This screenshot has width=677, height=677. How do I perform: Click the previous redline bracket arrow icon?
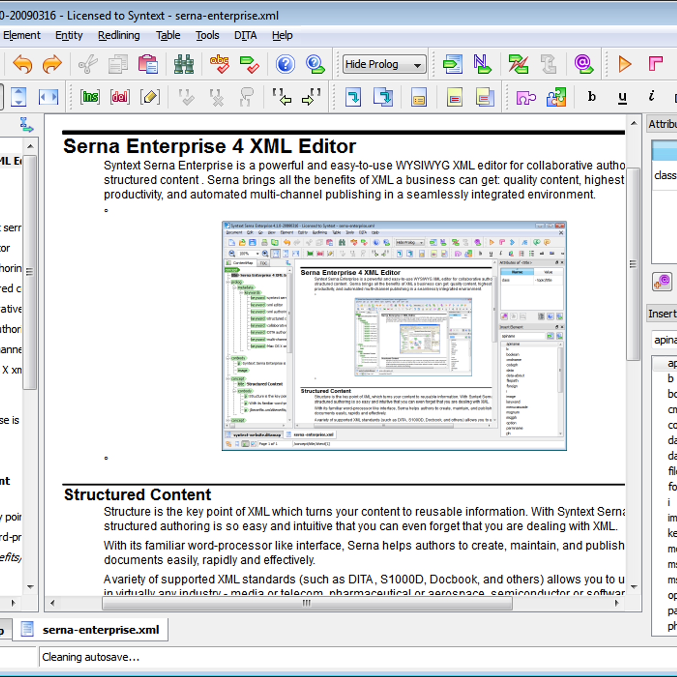[282, 97]
